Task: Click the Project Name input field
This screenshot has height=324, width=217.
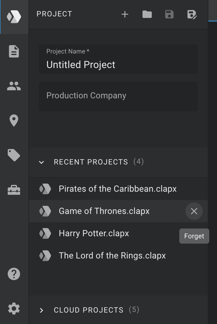Action: point(118,59)
